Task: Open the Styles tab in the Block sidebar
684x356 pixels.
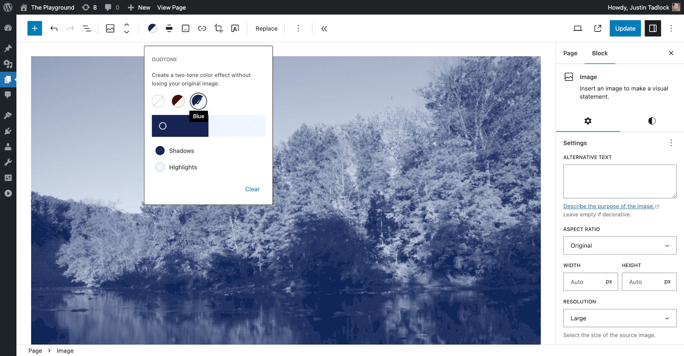Action: [652, 121]
